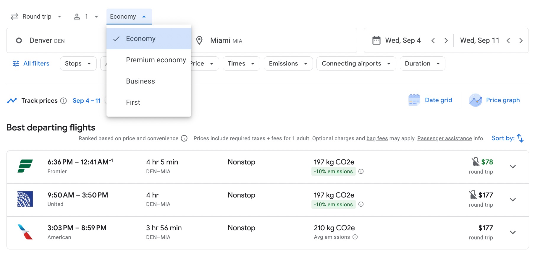Expand the American flight details
Screen dimensions: 535x258
coord(513,232)
